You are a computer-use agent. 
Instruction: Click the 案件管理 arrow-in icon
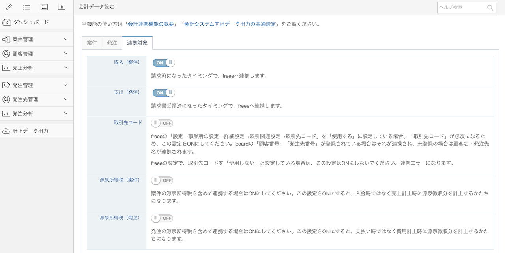(6, 39)
